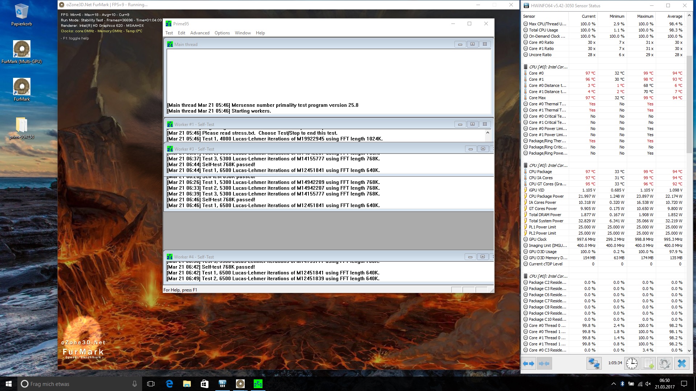Maximize the Worker #1 Self-Test window

click(472, 124)
